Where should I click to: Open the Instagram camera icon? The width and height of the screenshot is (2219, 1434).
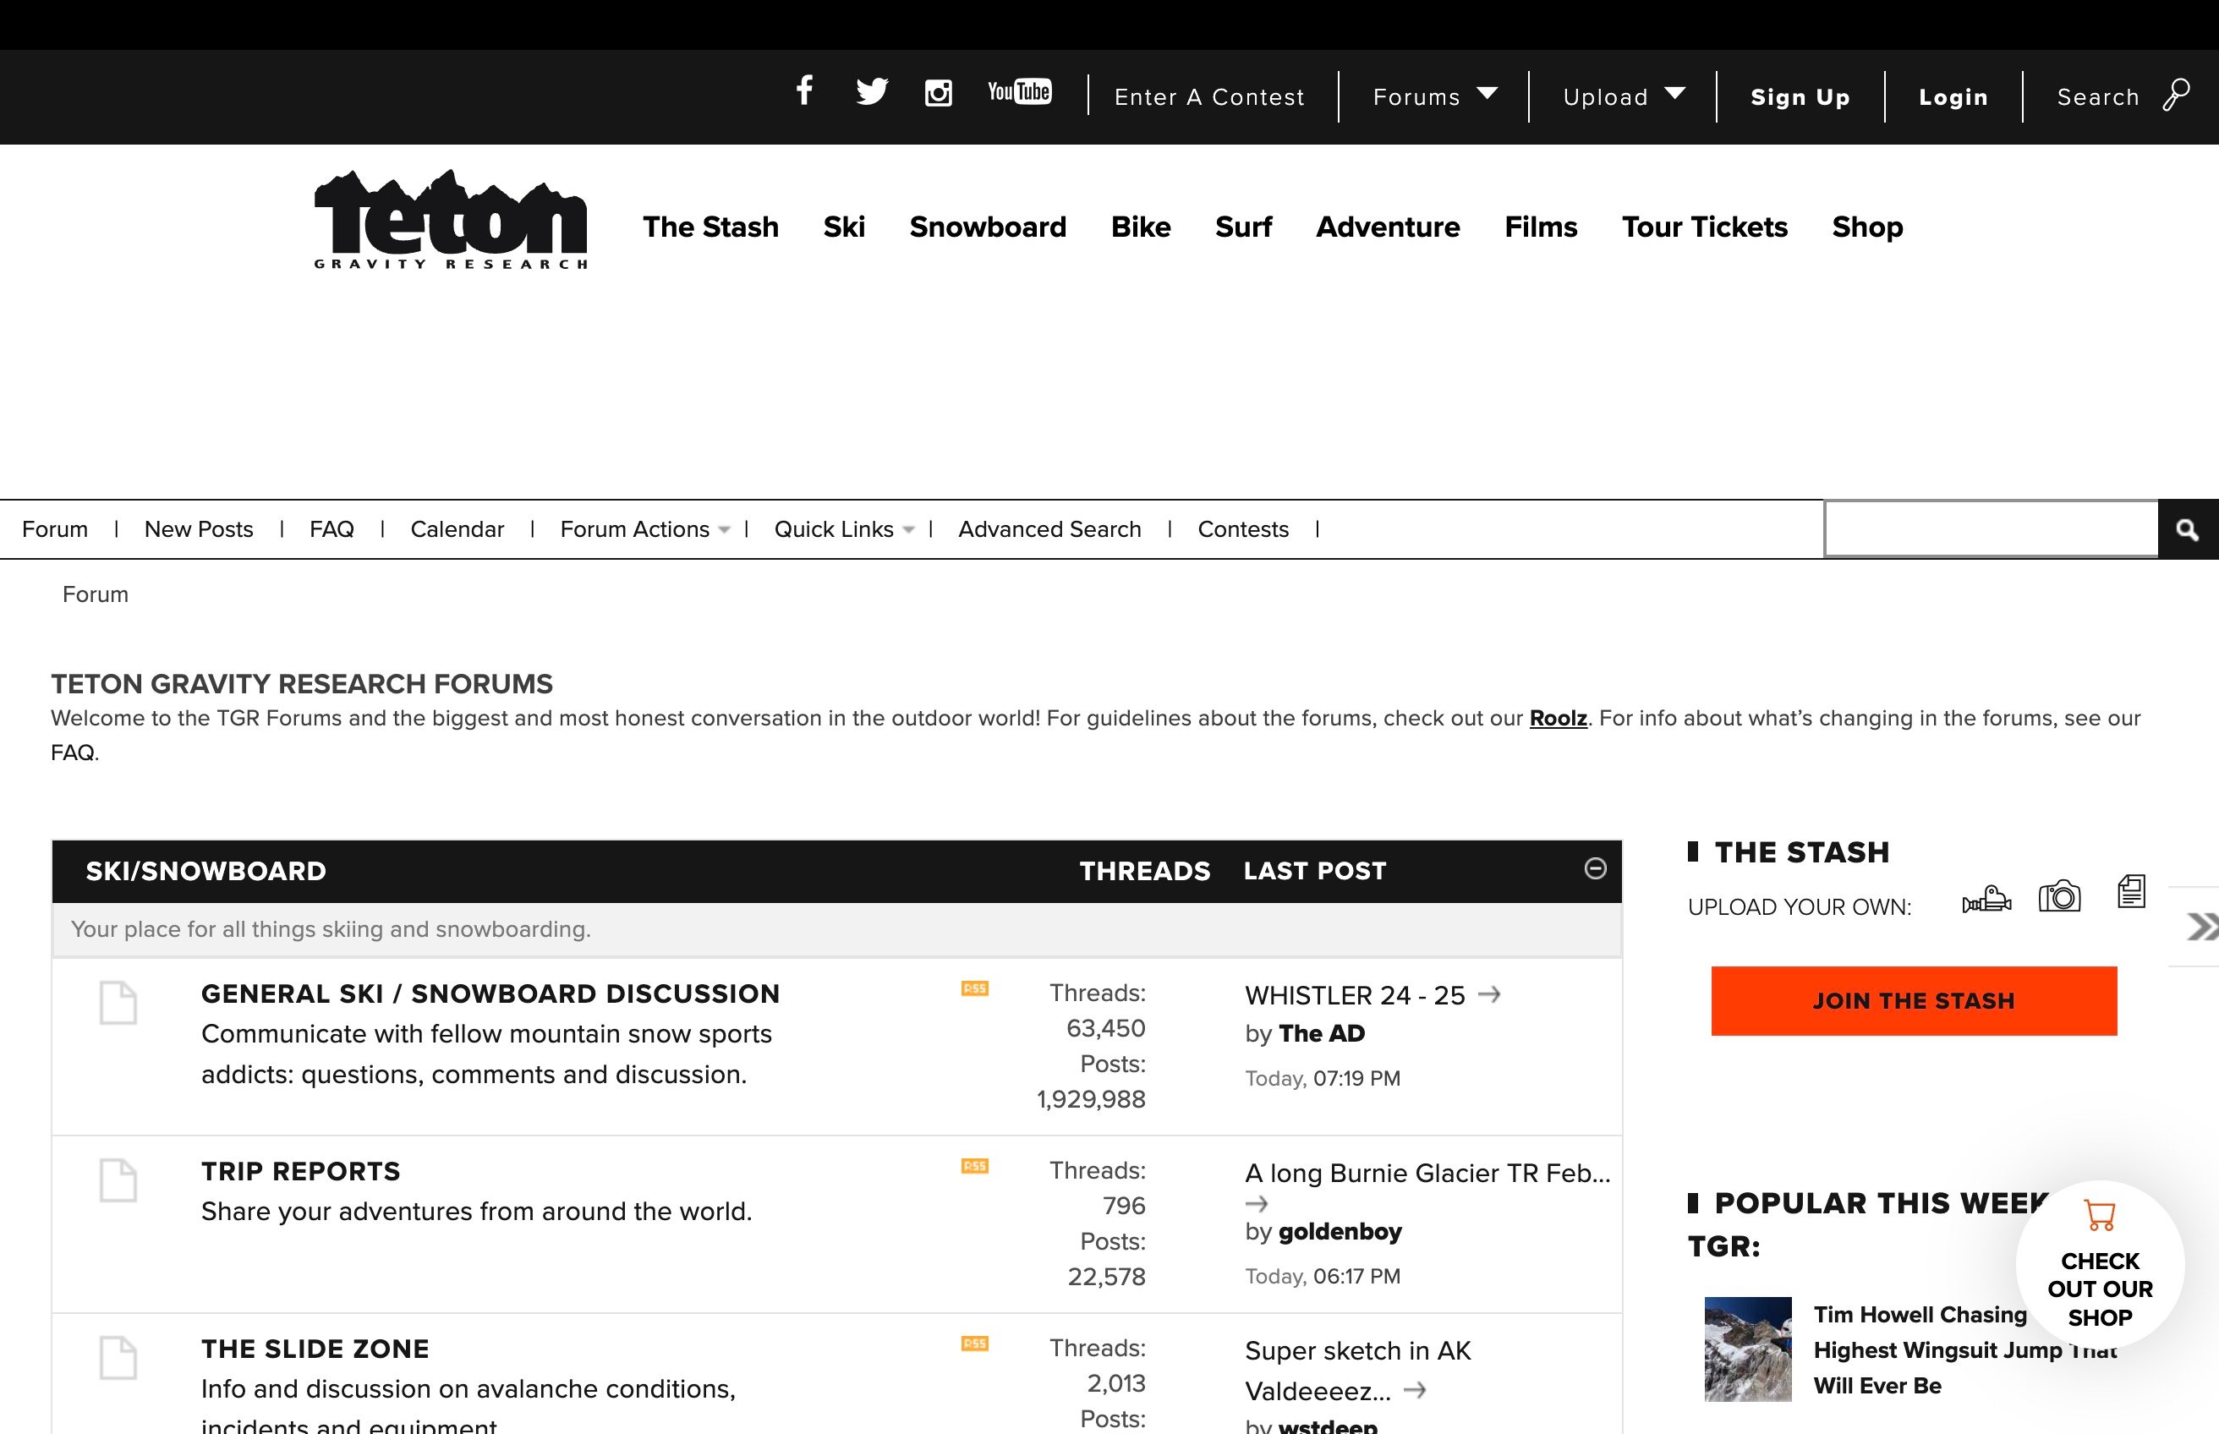tap(938, 93)
